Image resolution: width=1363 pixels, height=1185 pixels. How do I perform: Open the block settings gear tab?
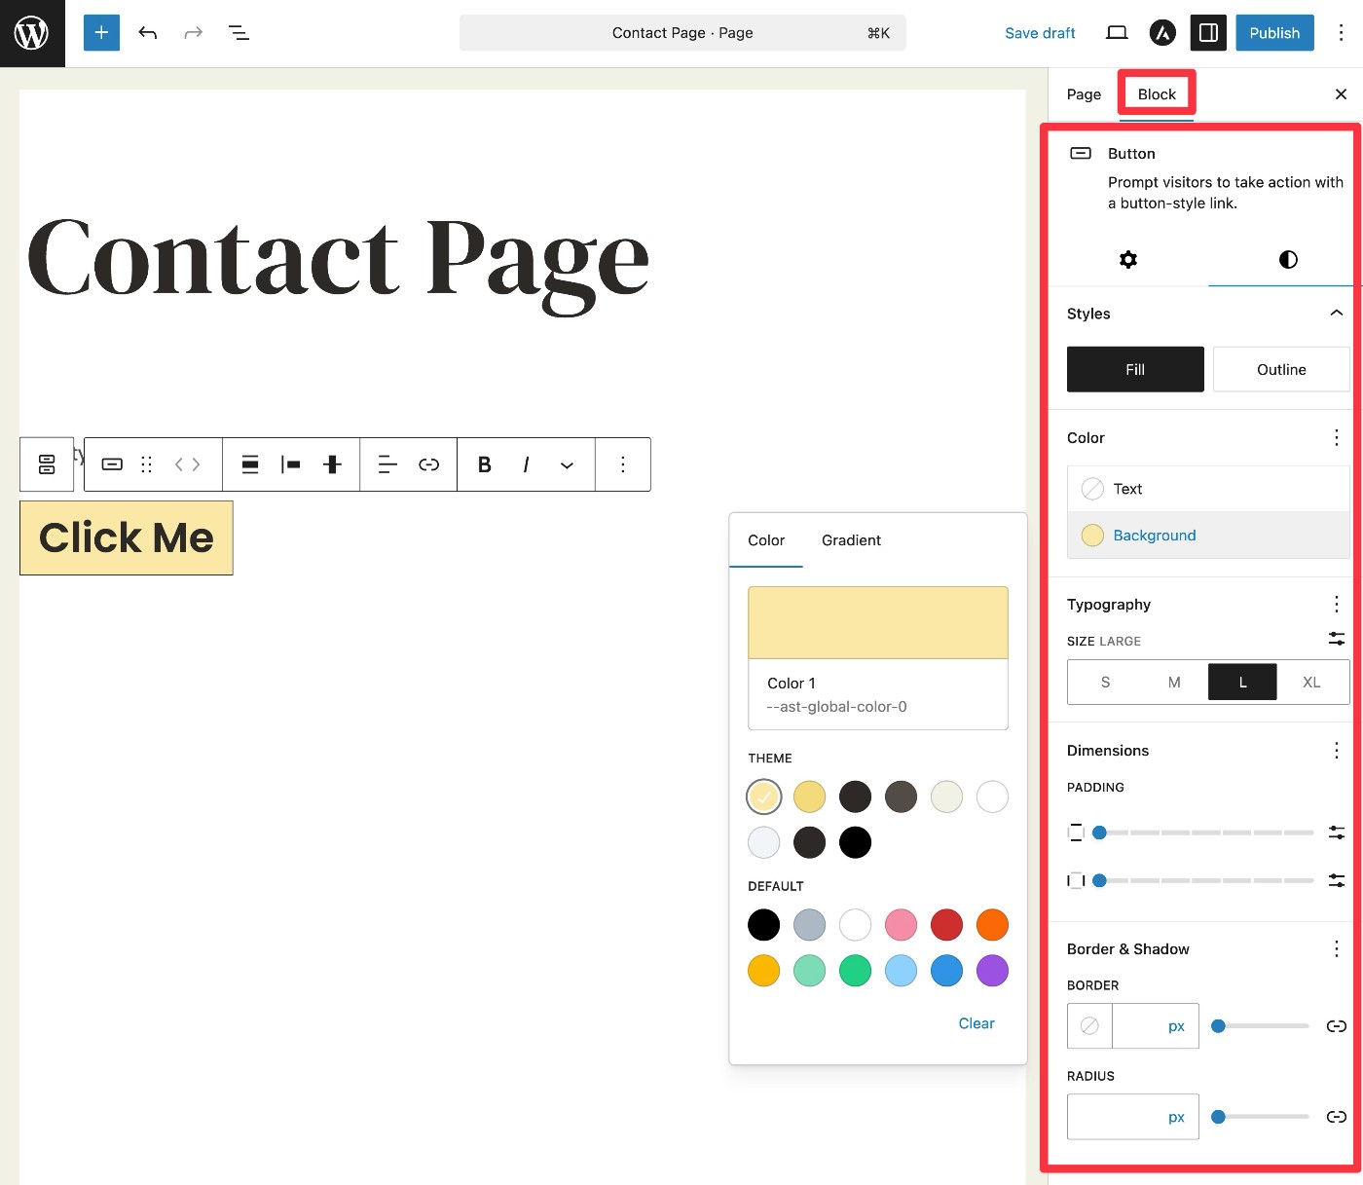coord(1127,259)
